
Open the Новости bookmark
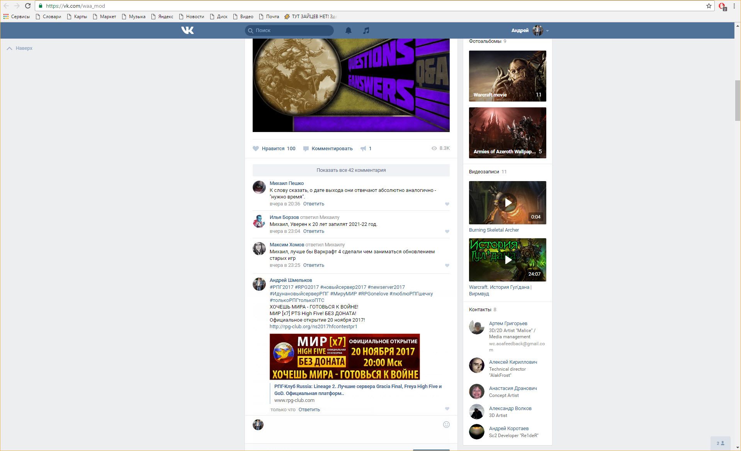coord(191,17)
